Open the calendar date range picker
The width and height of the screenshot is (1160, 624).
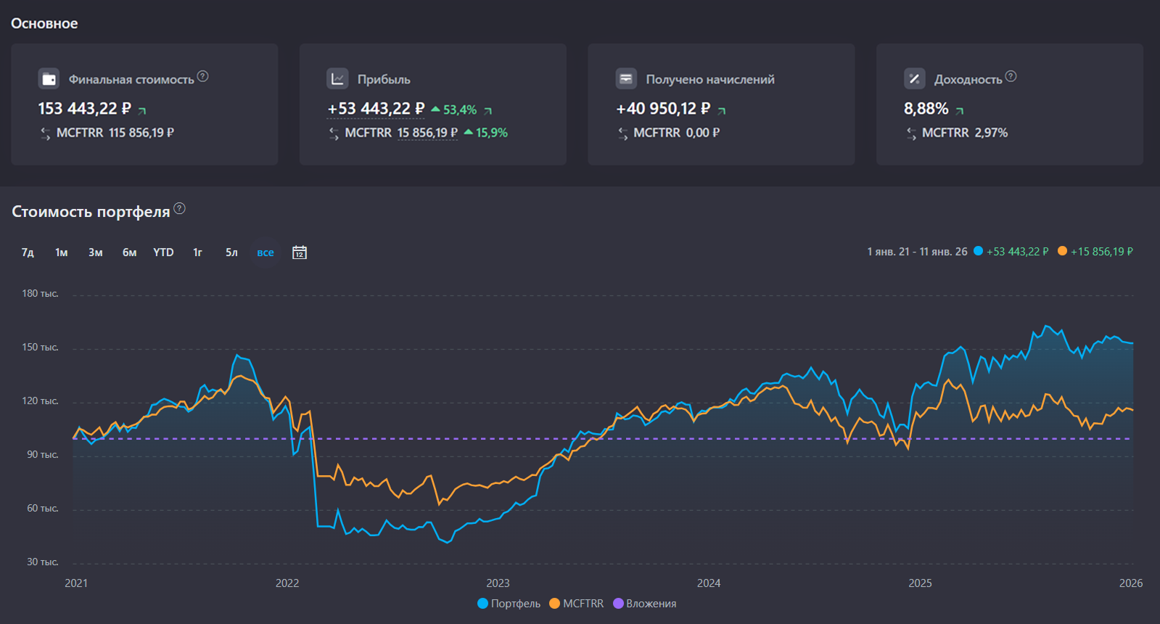[x=300, y=253]
